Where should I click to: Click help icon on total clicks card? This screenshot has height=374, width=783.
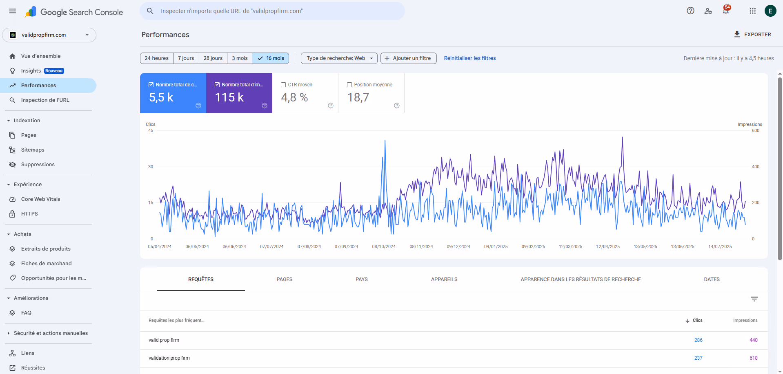coord(198,106)
